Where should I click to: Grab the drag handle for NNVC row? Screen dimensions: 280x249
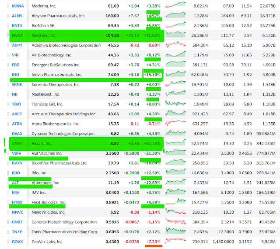coord(8,212)
